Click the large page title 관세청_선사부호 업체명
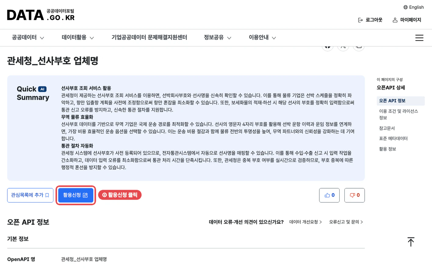The image size is (432, 270). tap(53, 61)
